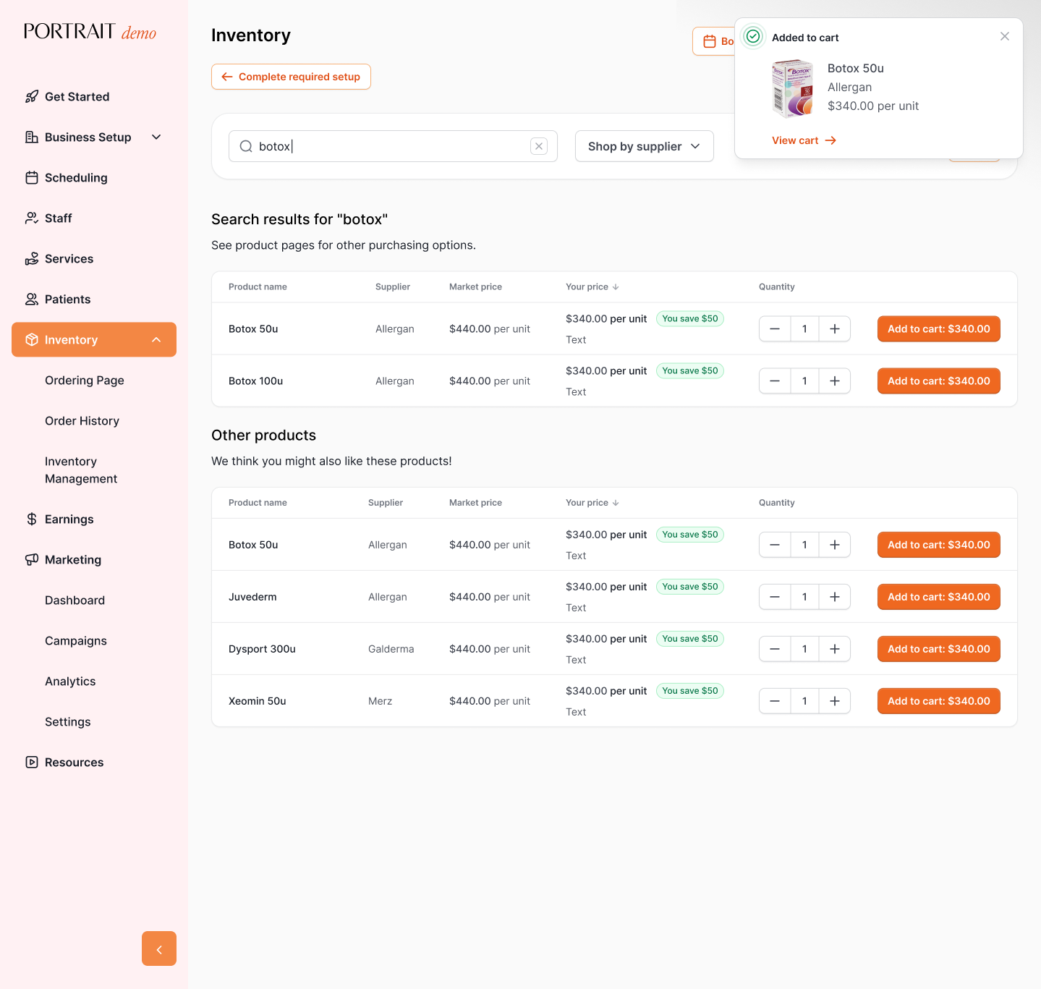Decrease quantity for Juvederm
The height and width of the screenshot is (989, 1041).
(x=775, y=597)
